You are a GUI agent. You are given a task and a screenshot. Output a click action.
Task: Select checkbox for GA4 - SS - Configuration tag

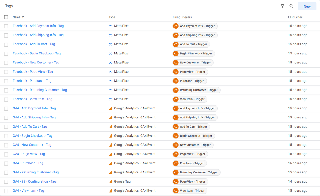(6, 182)
